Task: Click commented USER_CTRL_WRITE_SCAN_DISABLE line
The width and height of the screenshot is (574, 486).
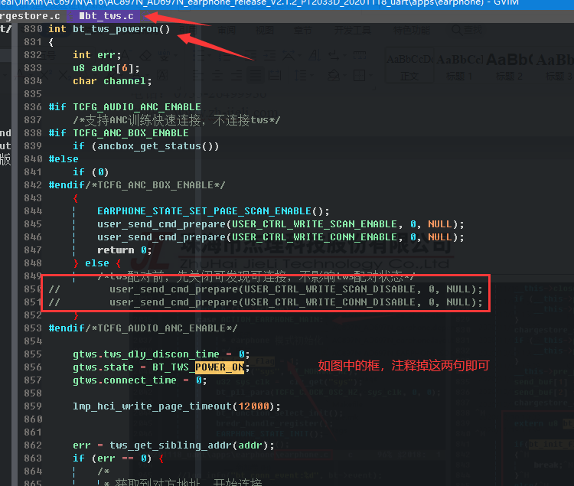Action: 266,289
